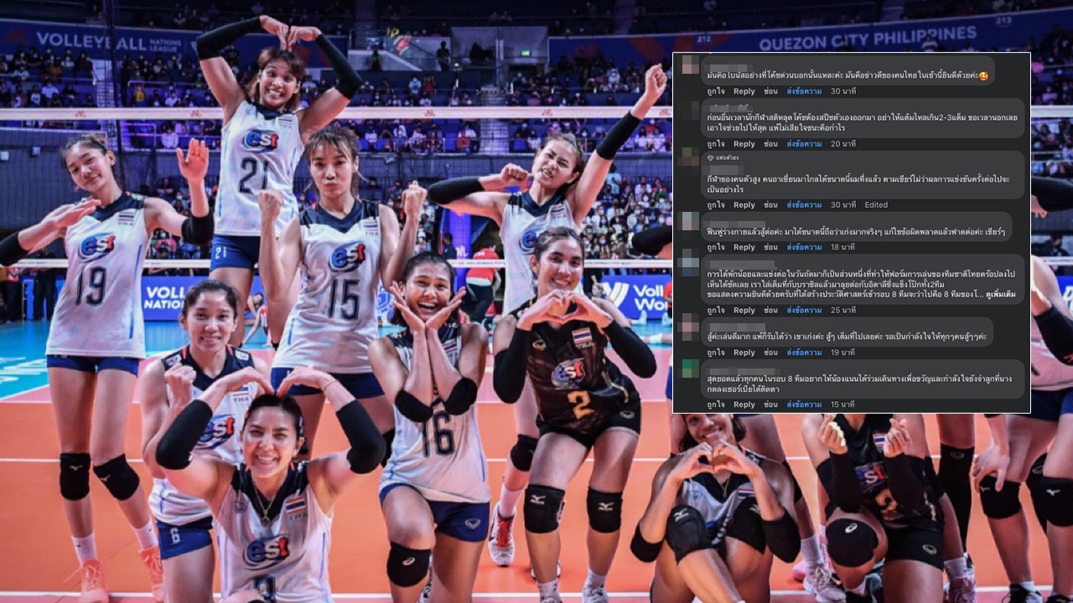Viewport: 1073px width, 603px height.
Task: Open profile avatar beside the 25-minute comment
Action: (690, 265)
